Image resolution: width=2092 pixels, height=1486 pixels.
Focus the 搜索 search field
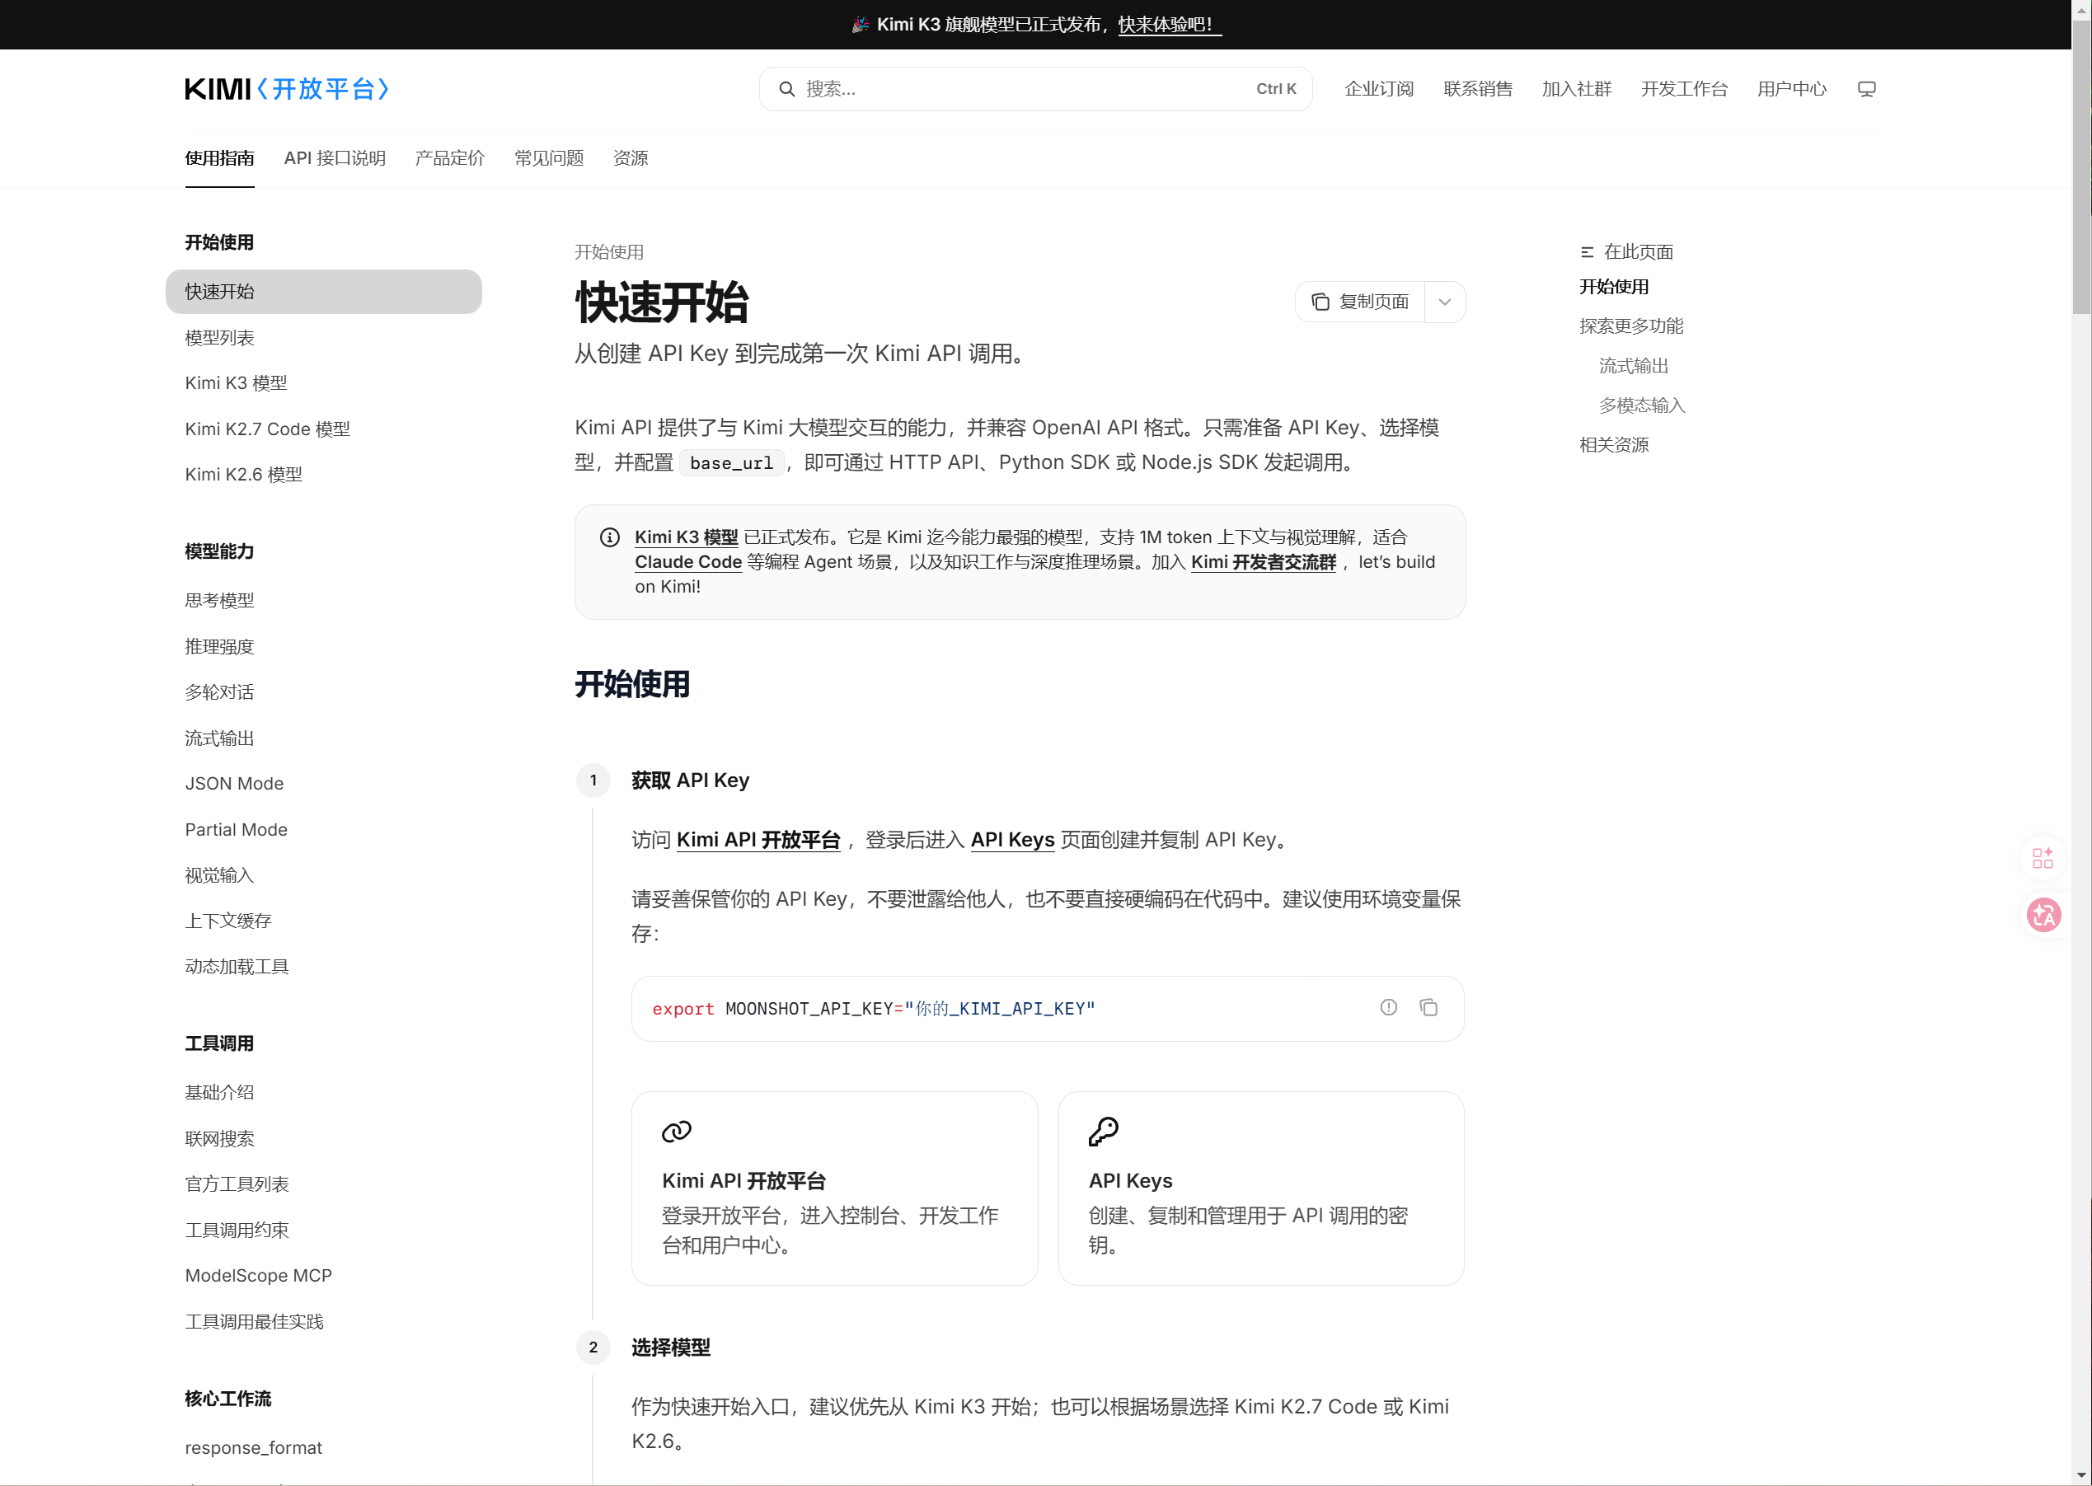pyautogui.click(x=1035, y=89)
